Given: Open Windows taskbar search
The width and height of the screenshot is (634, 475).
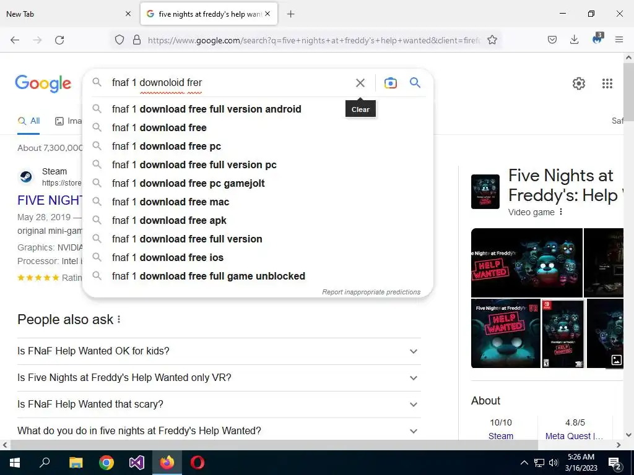Looking at the screenshot, I should point(45,463).
